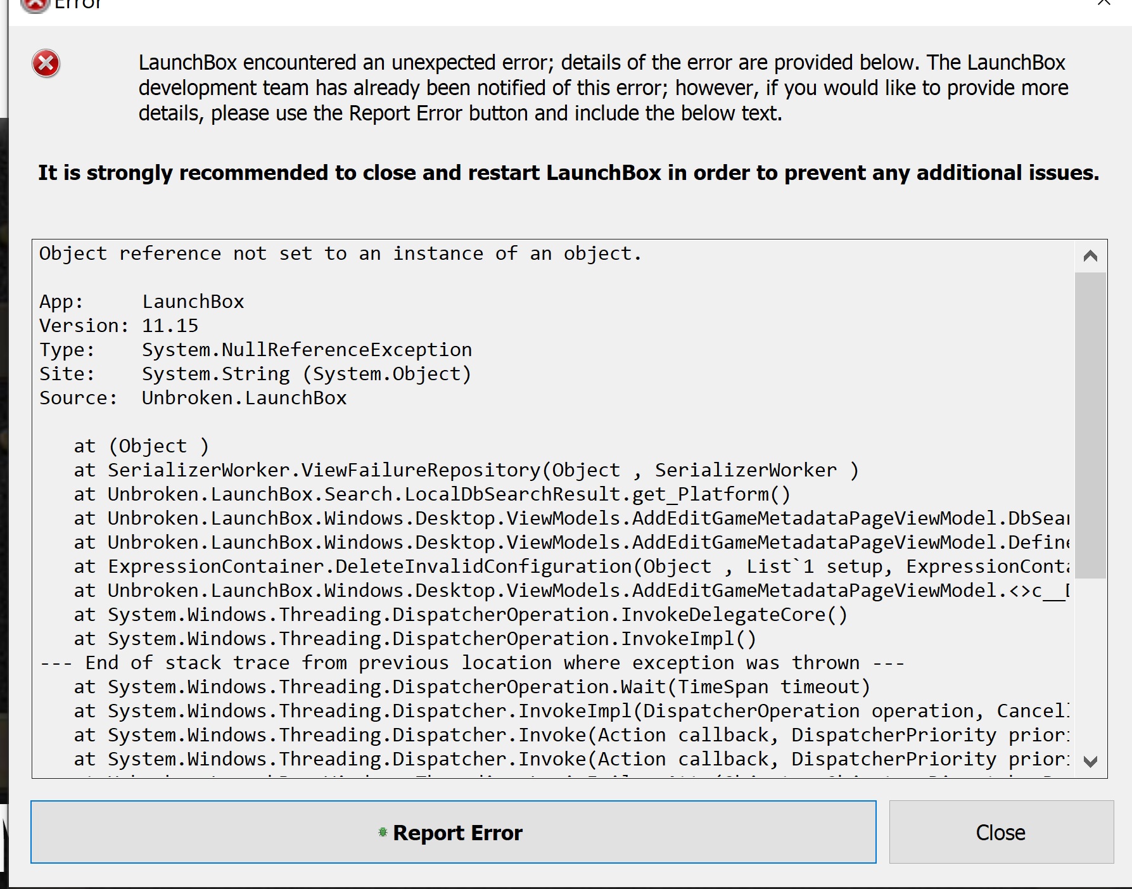This screenshot has height=889, width=1132.
Task: Click the scroll down arrow in error details
Action: [1090, 761]
